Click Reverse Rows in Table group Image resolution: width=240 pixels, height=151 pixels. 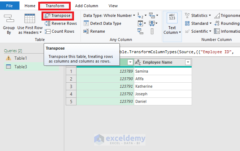click(61, 23)
